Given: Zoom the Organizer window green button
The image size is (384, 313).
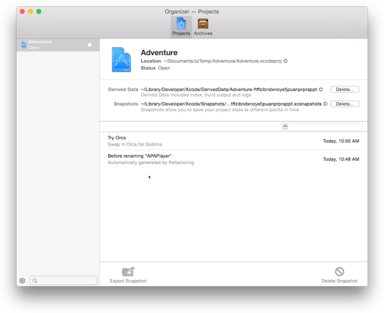Looking at the screenshot, I should click(x=38, y=11).
